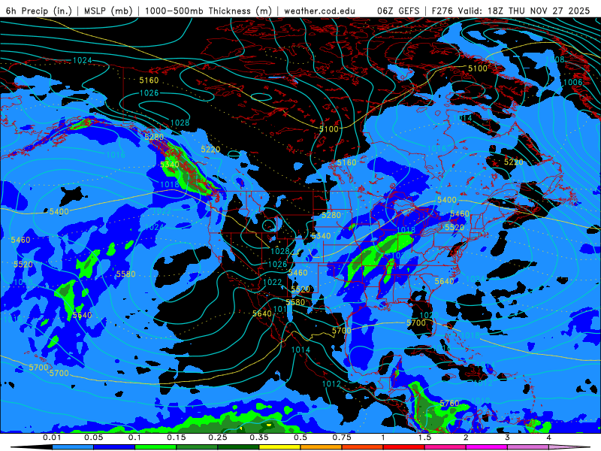Click the bright green 0.1–0.15 legend swatch
601x451 pixels.
(156, 447)
